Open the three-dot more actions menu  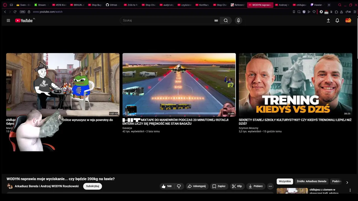coord(270,186)
